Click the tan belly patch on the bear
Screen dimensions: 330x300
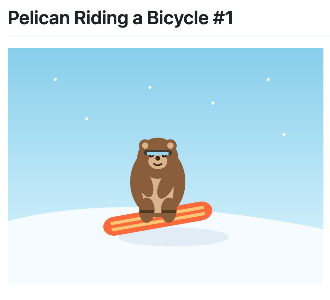click(158, 190)
